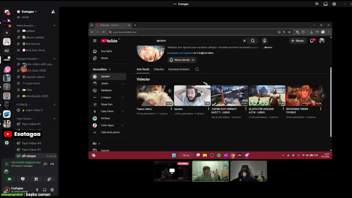This screenshot has width=352, height=198.
Task: Collapse the Paylaşım Kanalları category
Action: [x=28, y=59]
